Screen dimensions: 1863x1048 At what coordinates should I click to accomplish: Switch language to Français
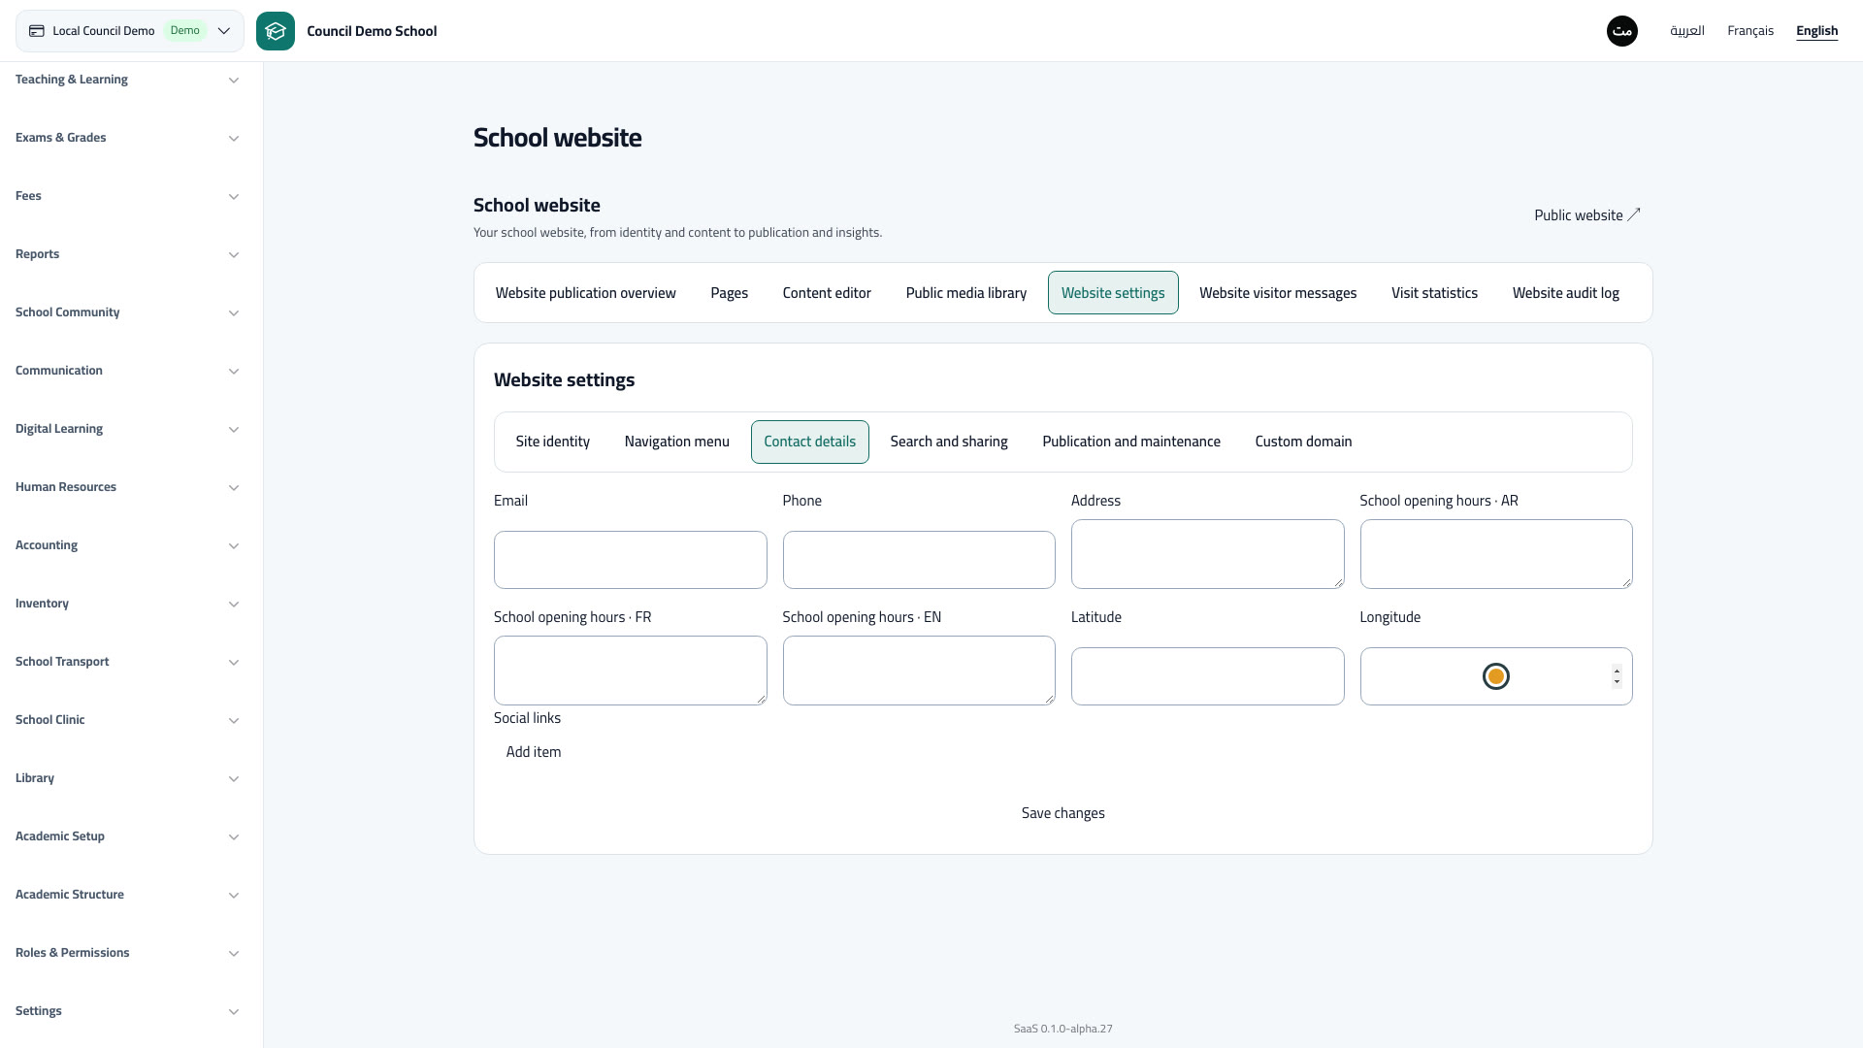pyautogui.click(x=1750, y=31)
